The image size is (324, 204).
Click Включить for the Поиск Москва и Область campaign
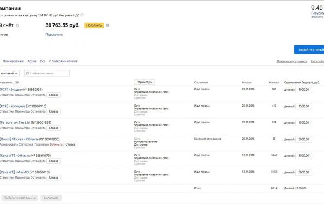tap(56, 144)
